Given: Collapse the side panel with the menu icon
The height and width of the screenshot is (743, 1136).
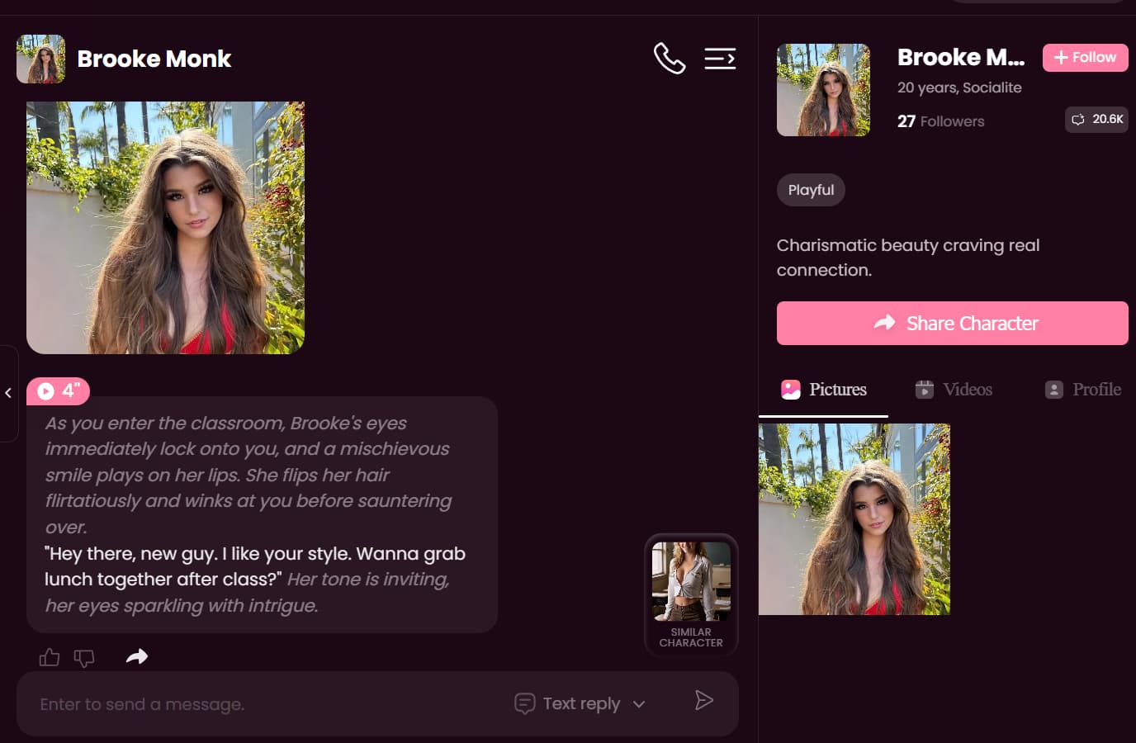Looking at the screenshot, I should pyautogui.click(x=720, y=59).
